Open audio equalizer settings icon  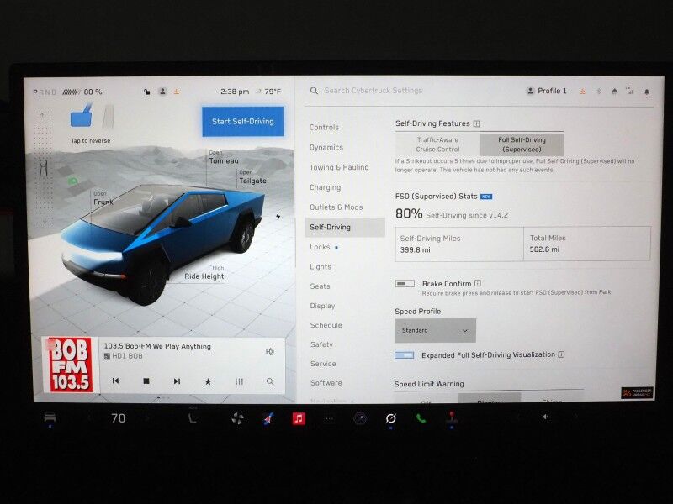[239, 381]
